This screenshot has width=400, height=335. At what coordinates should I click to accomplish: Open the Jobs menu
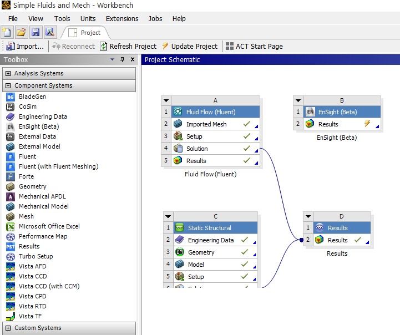155,19
